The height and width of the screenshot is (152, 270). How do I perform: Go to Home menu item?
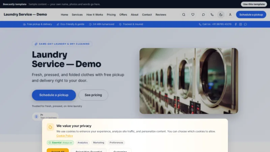coord(64,15)
